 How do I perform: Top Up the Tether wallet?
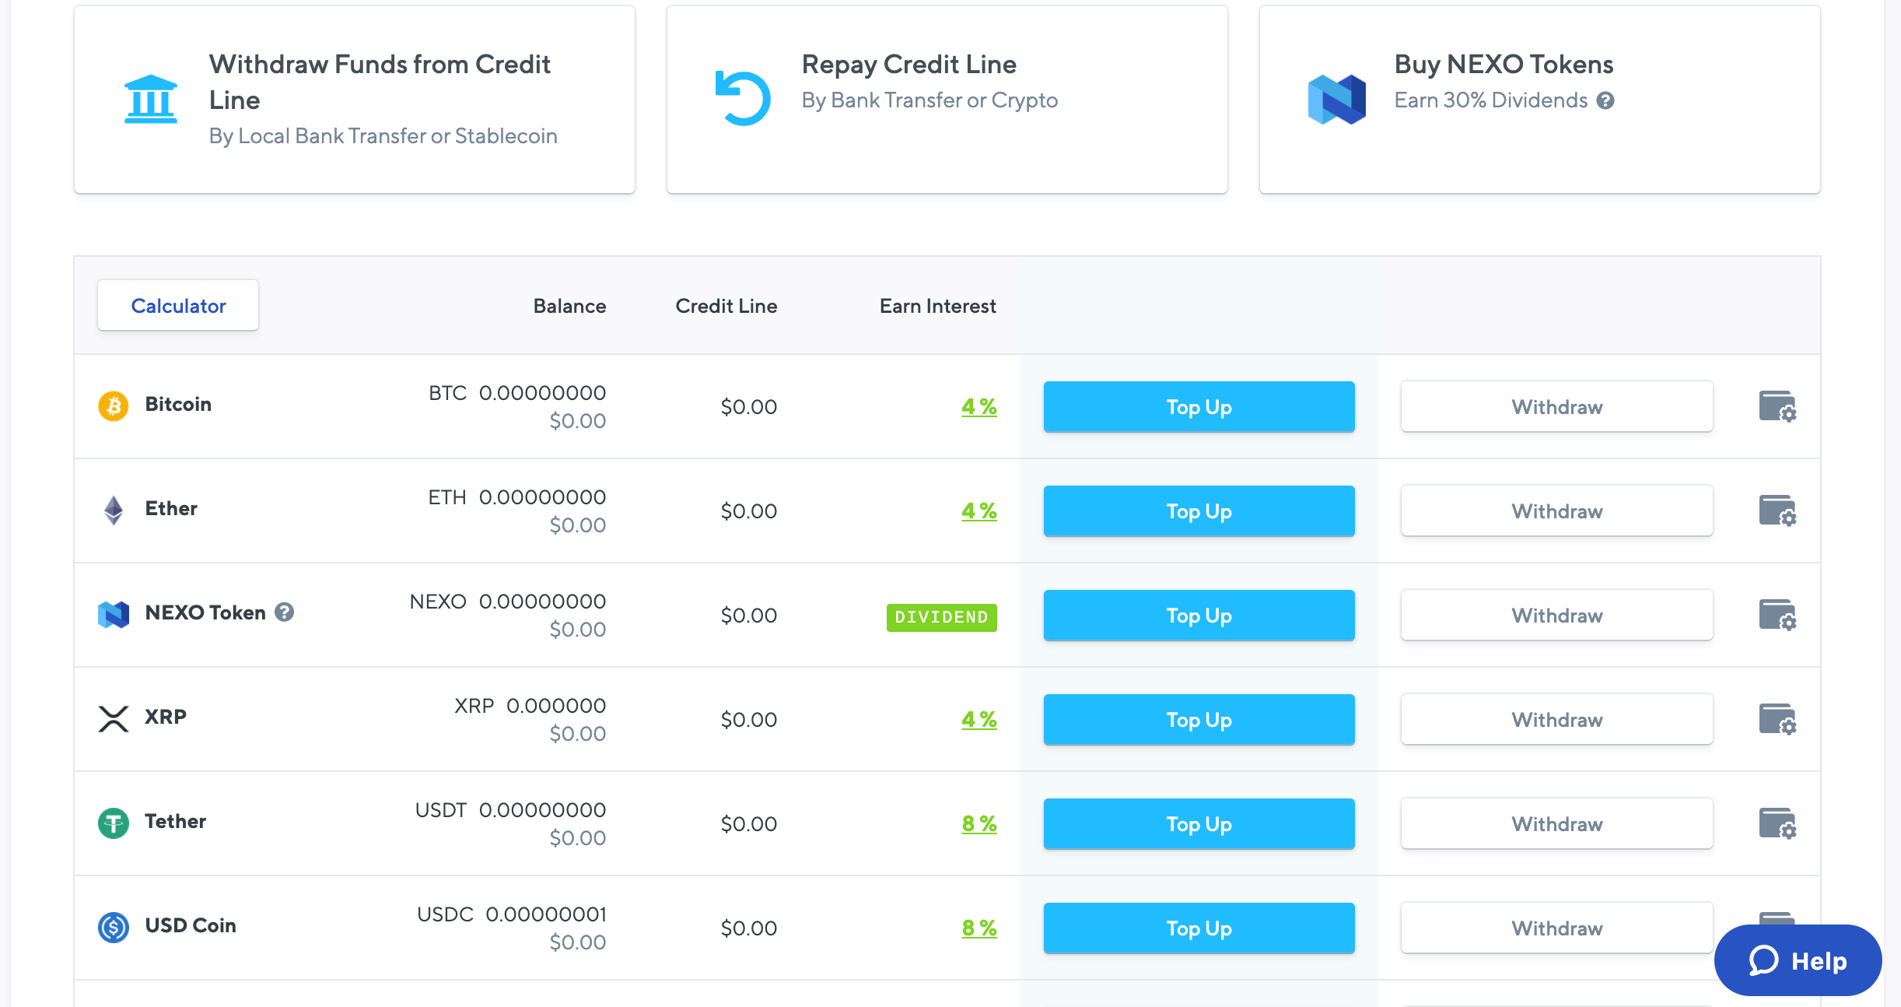[1199, 823]
